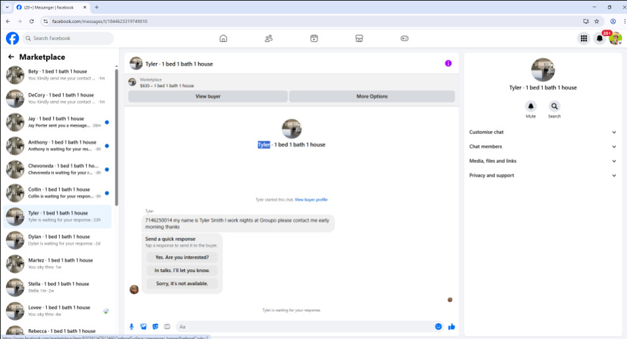Record a voice clip with microphone icon
Image resolution: width=627 pixels, height=339 pixels.
132,327
